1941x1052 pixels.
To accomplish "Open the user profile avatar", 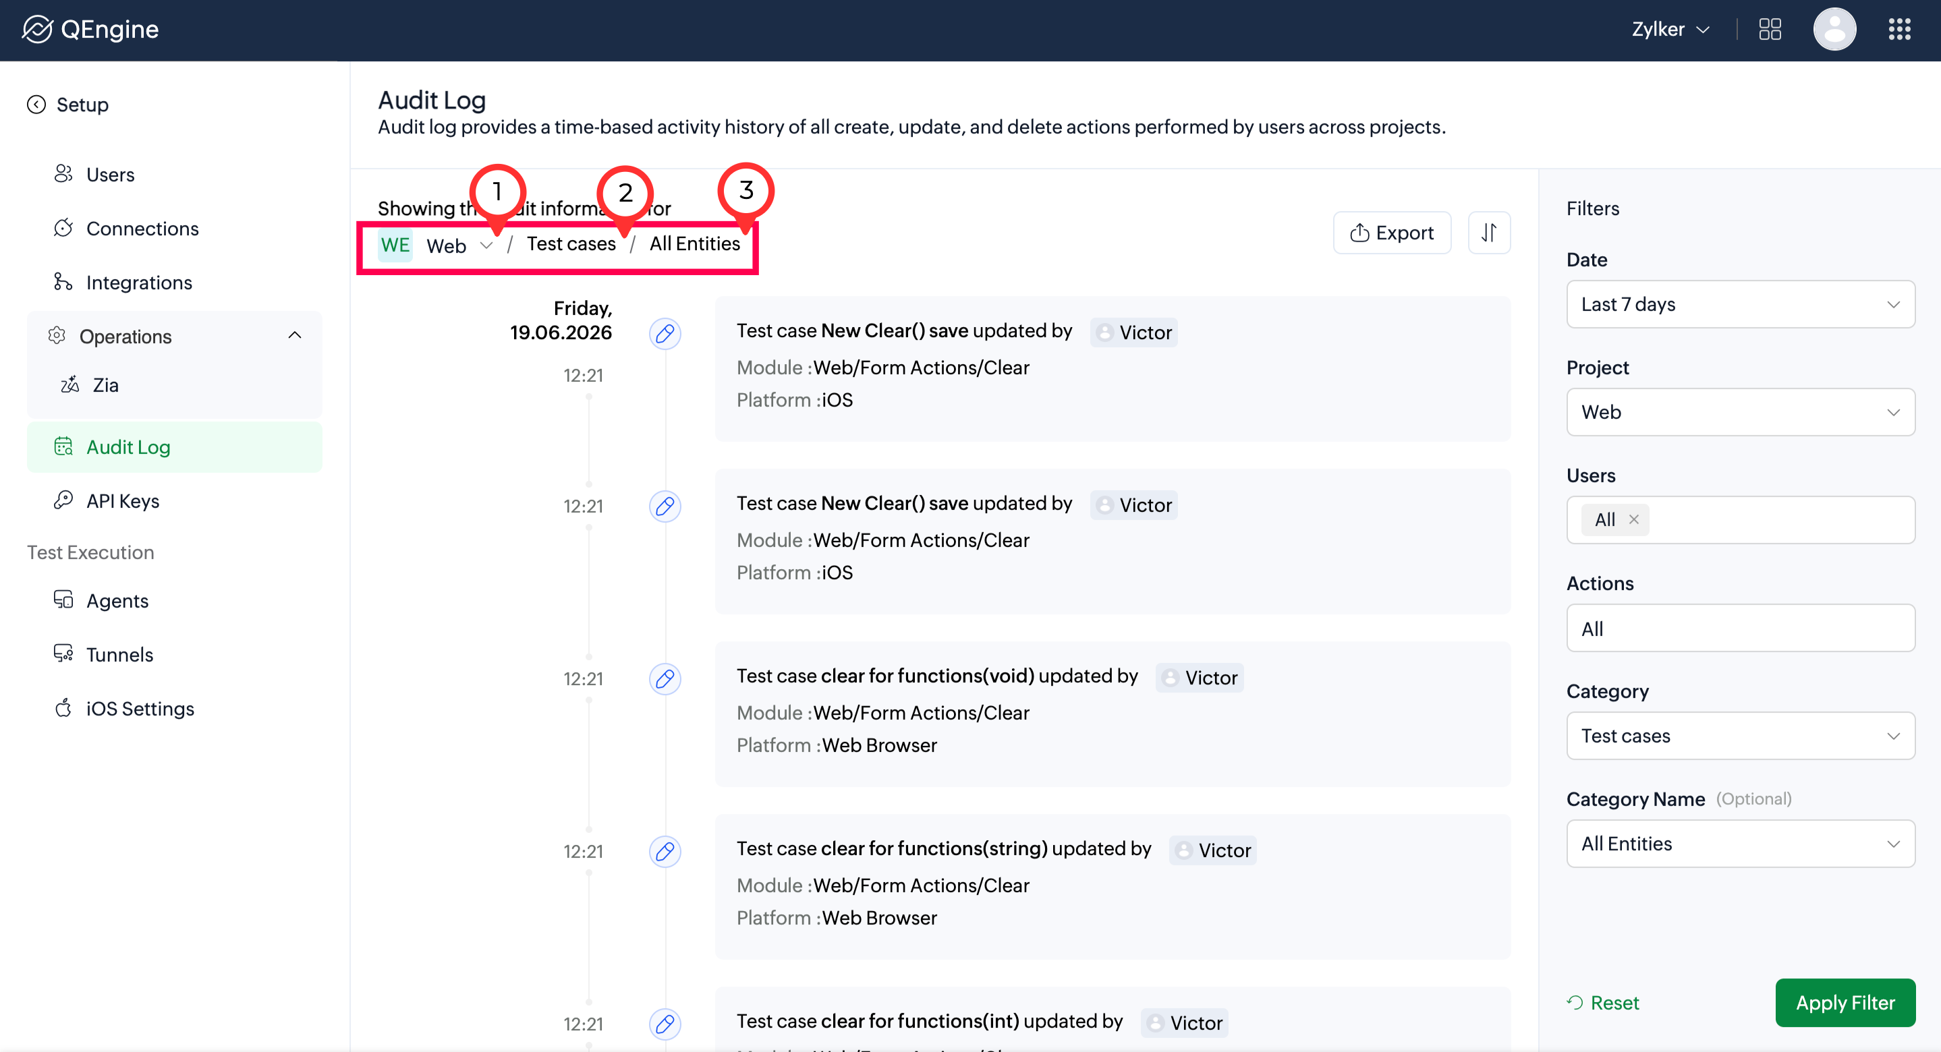I will coord(1834,30).
